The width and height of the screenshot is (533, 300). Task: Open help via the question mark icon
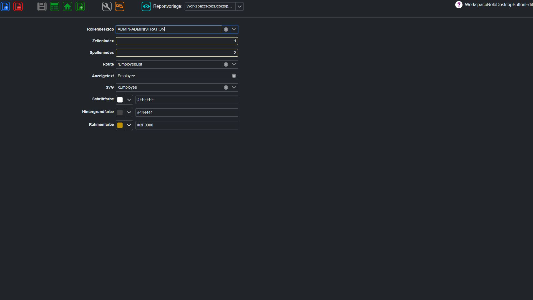click(459, 5)
